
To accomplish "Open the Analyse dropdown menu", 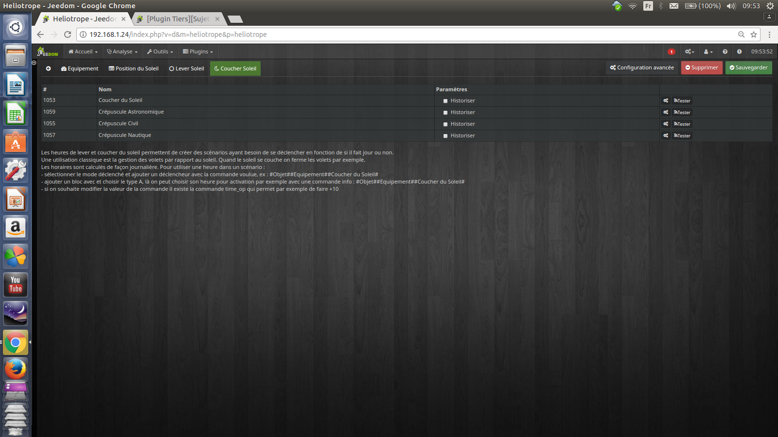I will pos(122,51).
